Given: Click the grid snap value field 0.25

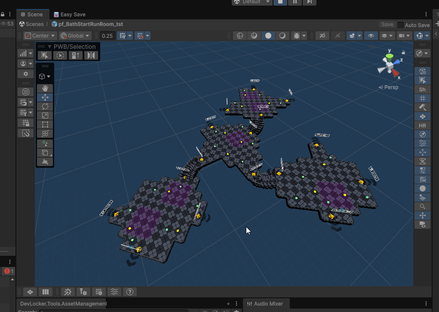Looking at the screenshot, I should point(107,36).
